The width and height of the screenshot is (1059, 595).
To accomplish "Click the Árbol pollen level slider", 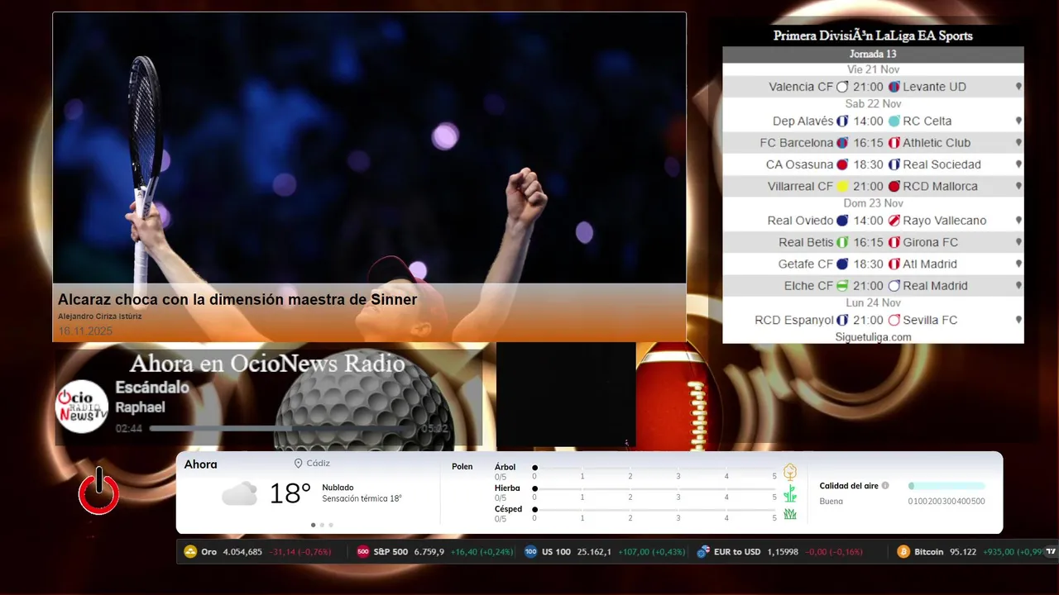I will pos(654,469).
